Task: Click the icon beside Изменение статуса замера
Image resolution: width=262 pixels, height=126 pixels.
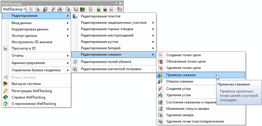Action: (160, 109)
